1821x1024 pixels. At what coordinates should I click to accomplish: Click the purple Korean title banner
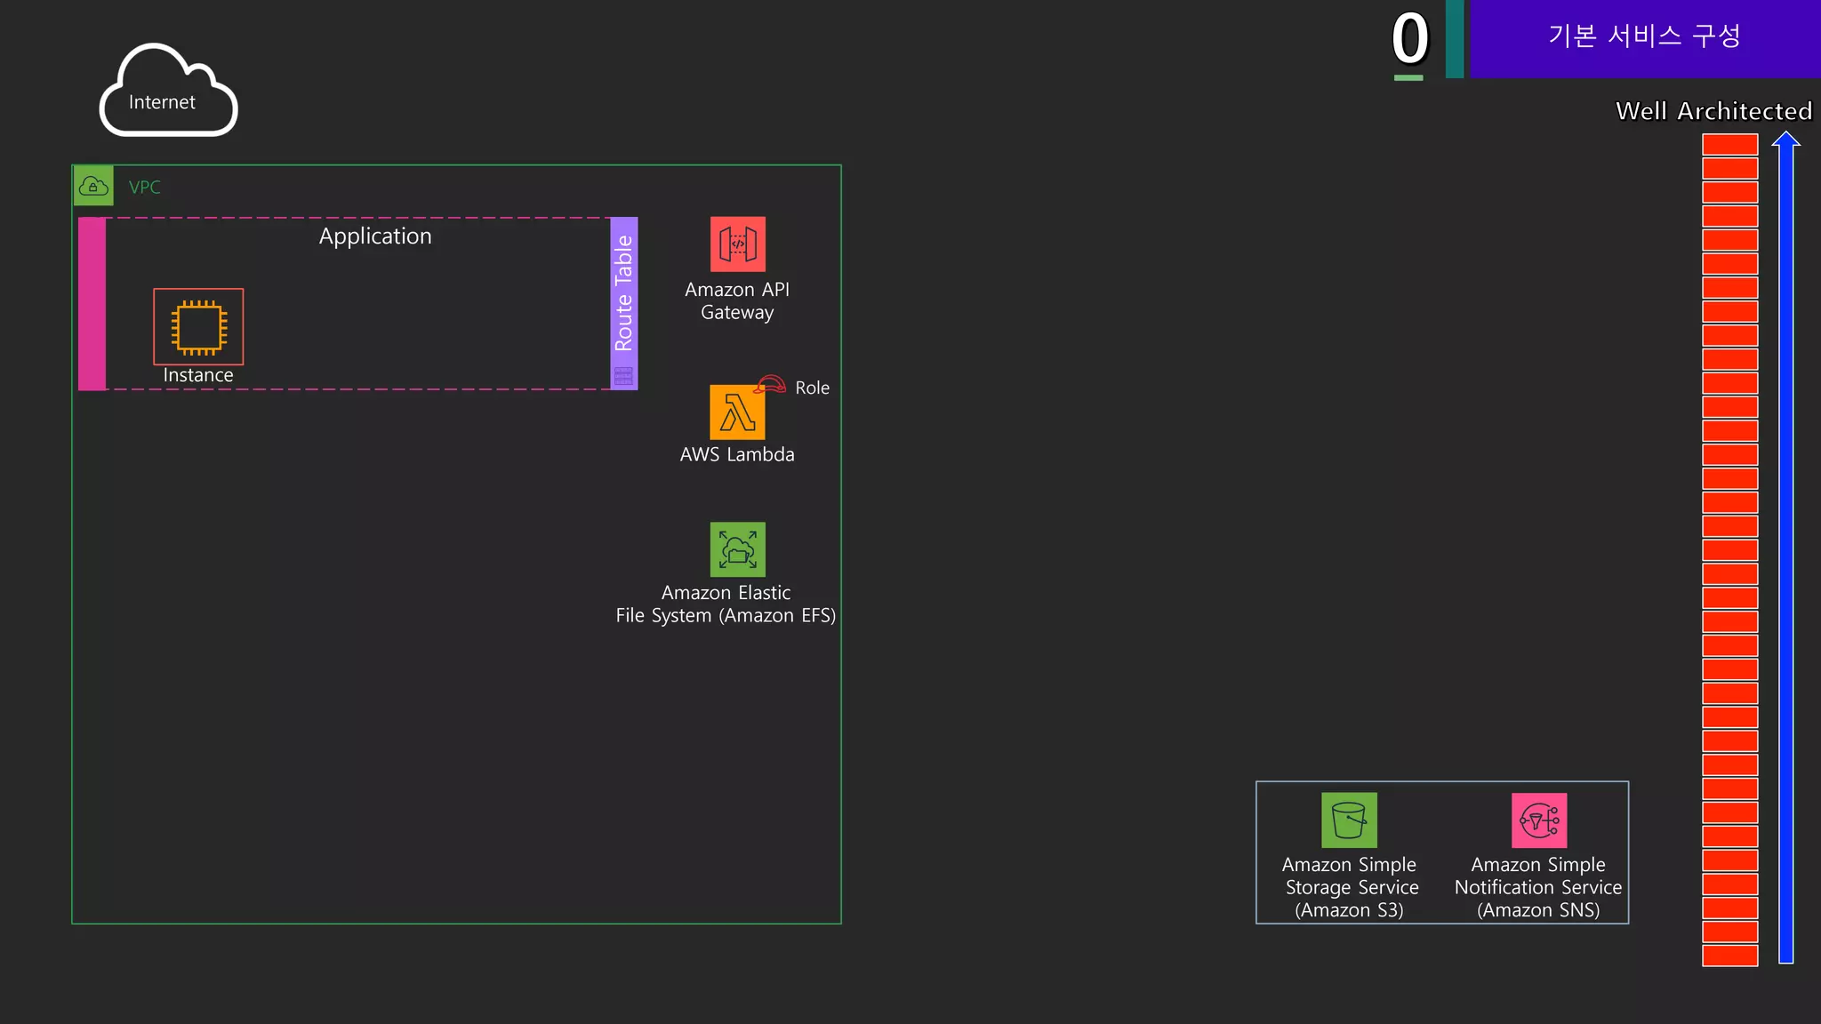point(1644,37)
